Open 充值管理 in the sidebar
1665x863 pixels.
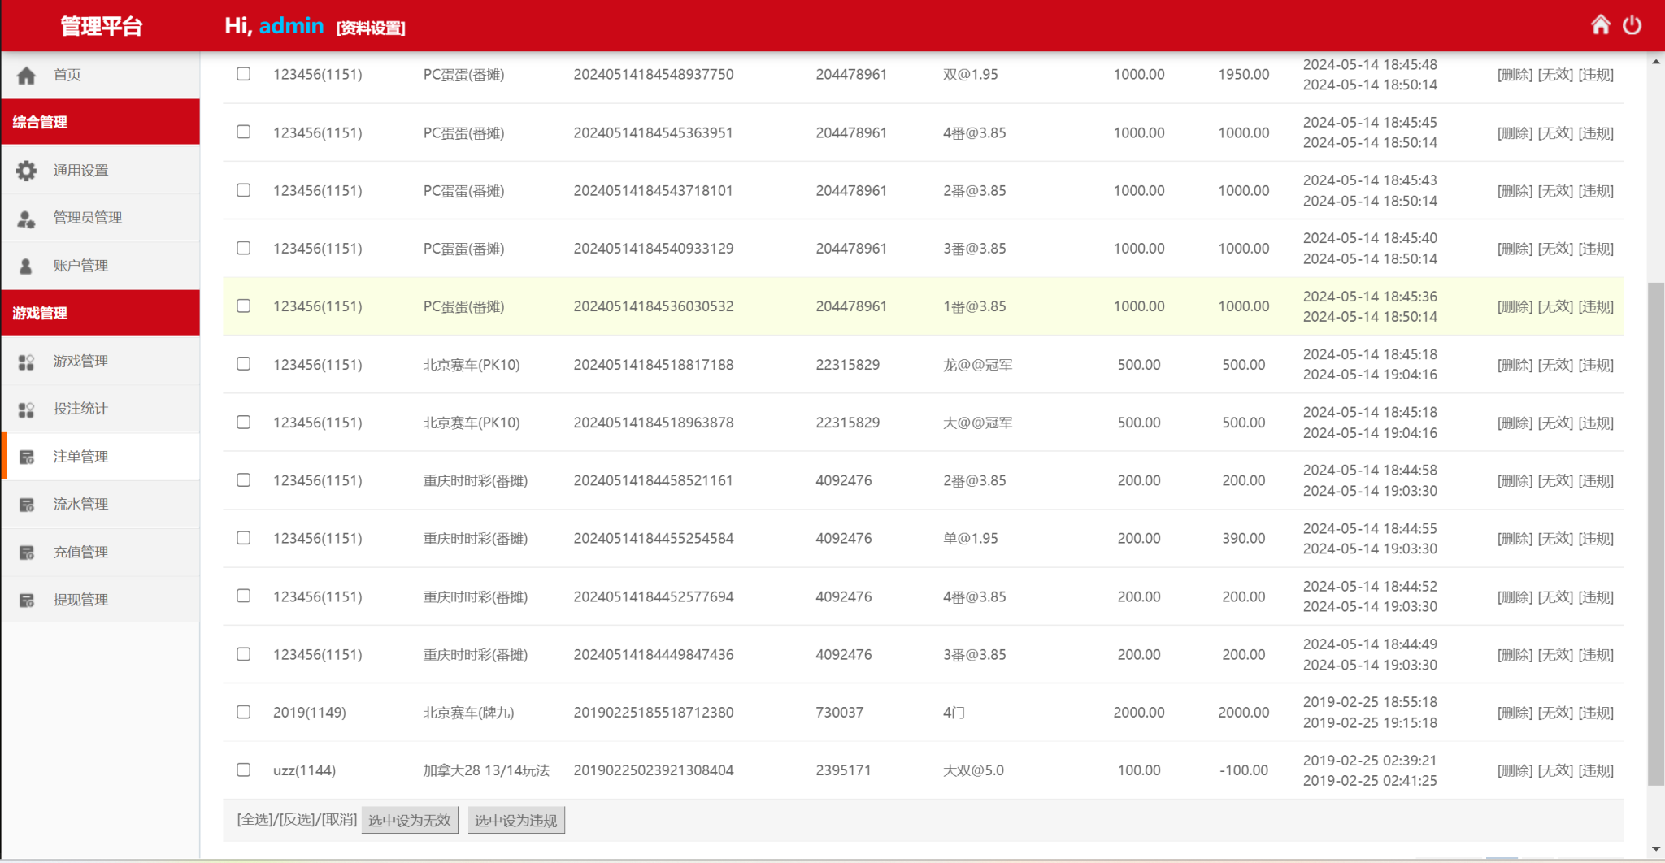[x=80, y=553]
